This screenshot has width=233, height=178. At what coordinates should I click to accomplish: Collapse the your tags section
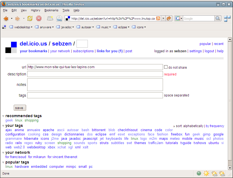click(3, 126)
